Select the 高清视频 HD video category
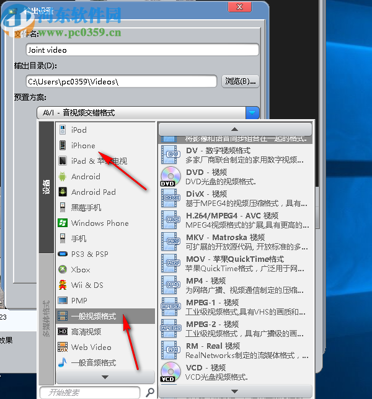This screenshot has height=399, width=372. click(105, 331)
